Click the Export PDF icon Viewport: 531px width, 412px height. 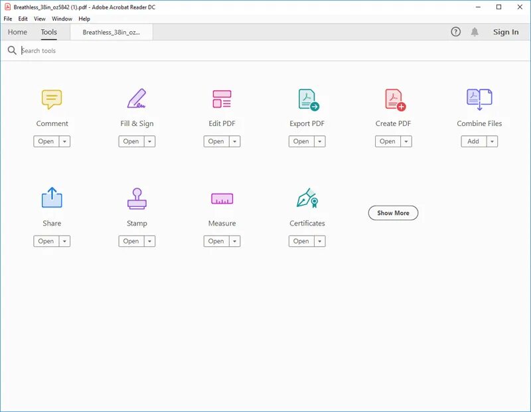point(309,100)
